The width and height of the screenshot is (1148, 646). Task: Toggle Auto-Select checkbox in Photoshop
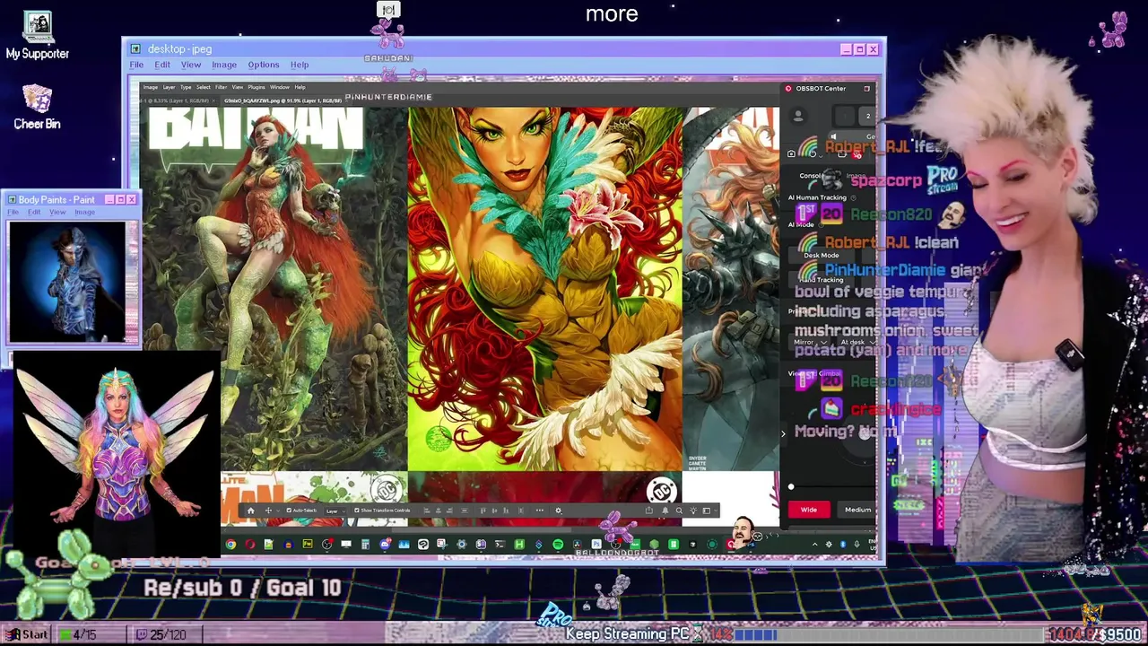click(x=289, y=511)
